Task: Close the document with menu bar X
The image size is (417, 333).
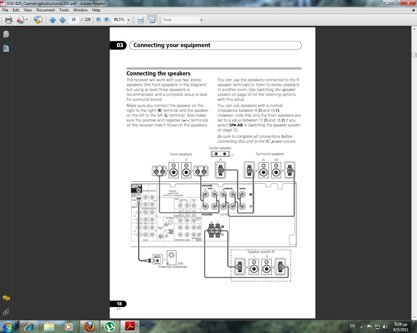Action: [x=413, y=10]
